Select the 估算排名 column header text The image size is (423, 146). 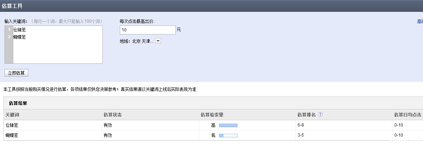306,115
